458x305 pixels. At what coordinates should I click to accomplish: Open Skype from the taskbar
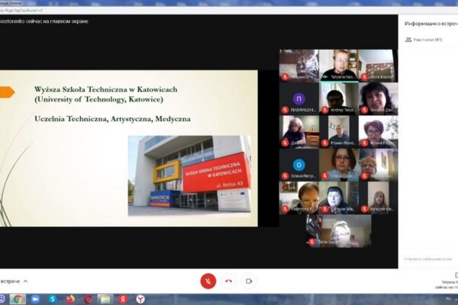(52, 299)
